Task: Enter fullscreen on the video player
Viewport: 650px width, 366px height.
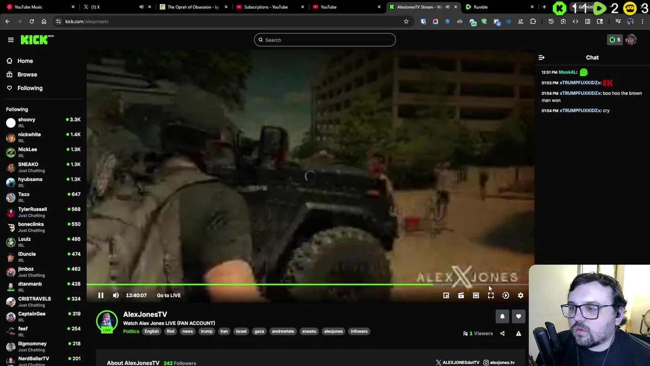Action: (x=491, y=295)
